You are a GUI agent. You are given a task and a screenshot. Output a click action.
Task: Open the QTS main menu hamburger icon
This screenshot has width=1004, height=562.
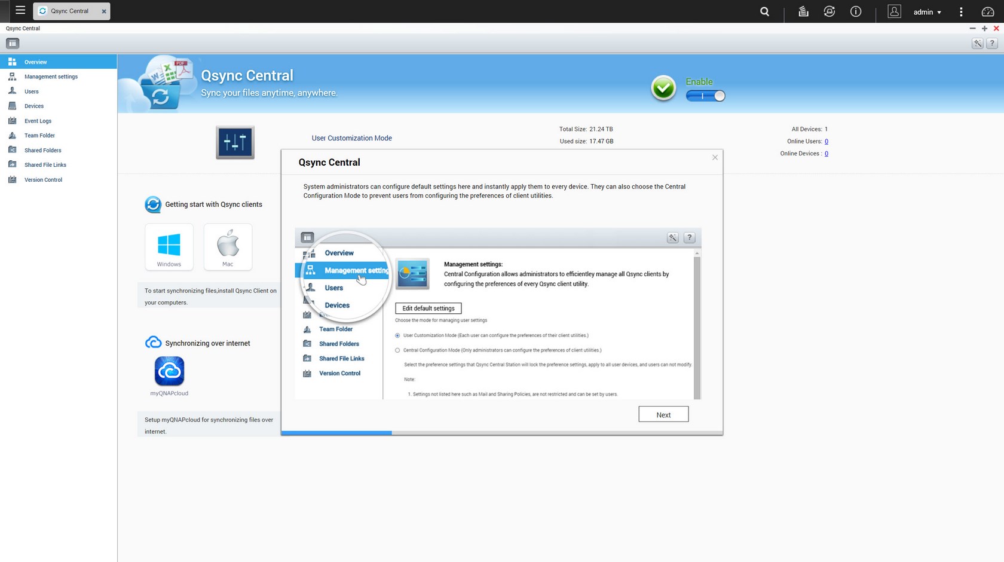point(20,11)
